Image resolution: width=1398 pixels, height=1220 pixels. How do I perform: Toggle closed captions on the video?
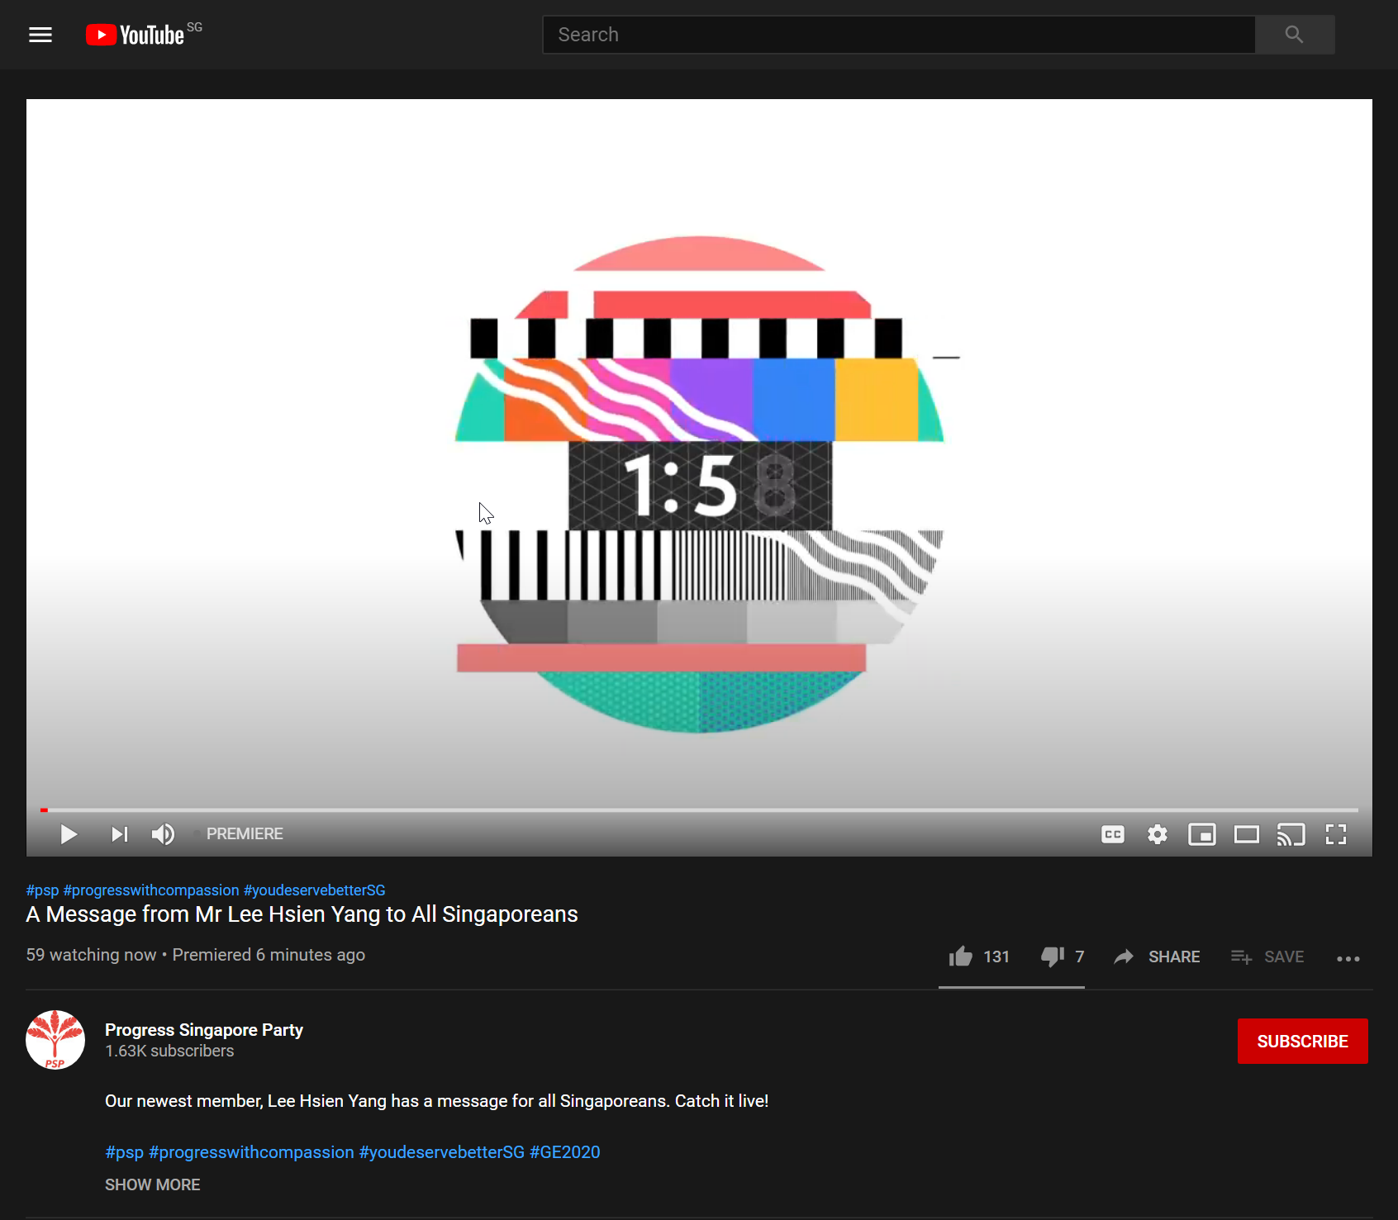tap(1113, 834)
